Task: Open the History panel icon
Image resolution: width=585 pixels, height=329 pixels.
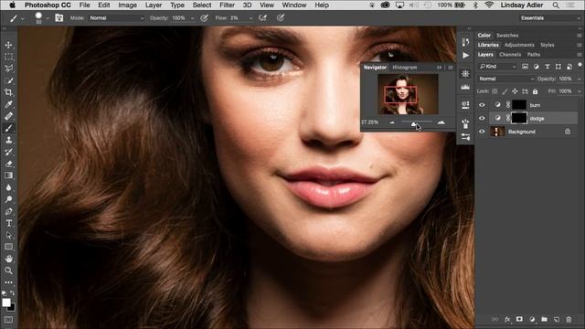Action: pos(465,42)
